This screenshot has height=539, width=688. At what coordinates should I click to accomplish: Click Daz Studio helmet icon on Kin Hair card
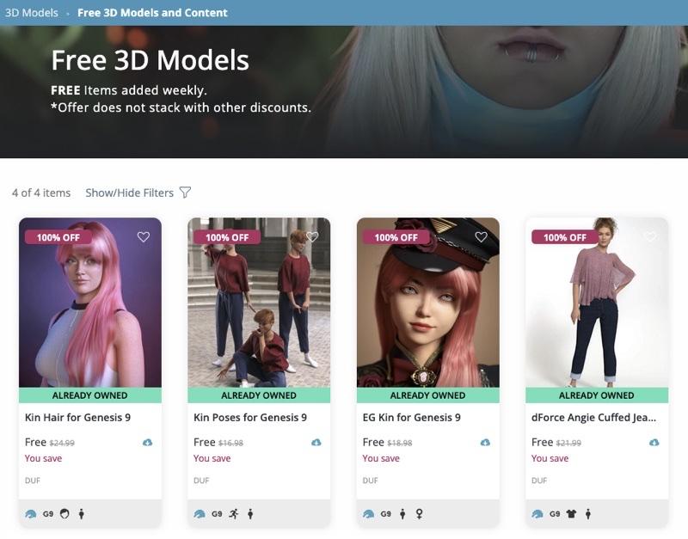tap(31, 513)
